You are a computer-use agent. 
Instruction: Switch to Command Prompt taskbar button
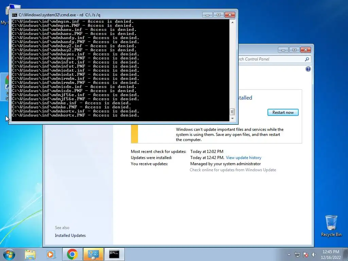(114, 254)
